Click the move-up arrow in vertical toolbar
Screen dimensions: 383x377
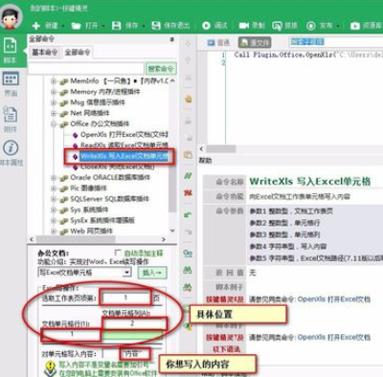pyautogui.click(x=188, y=59)
